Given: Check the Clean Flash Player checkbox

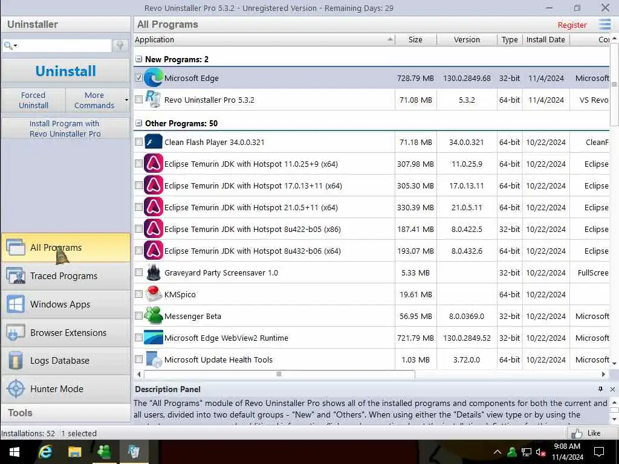Looking at the screenshot, I should pos(138,142).
